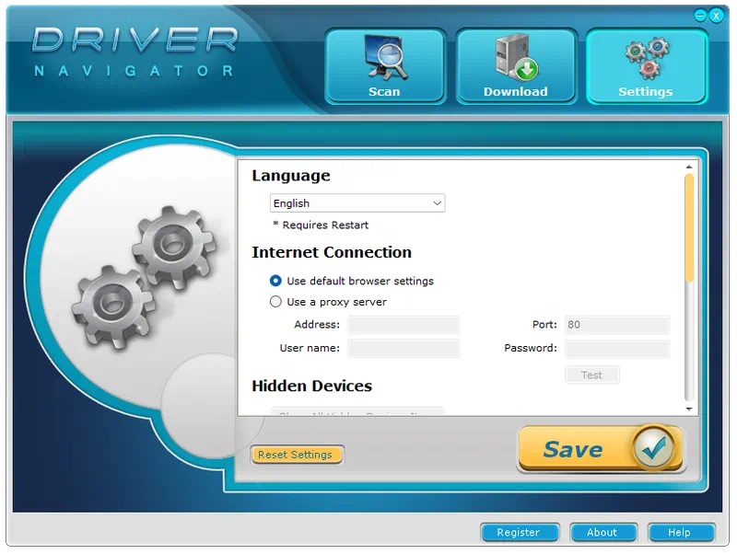The height and width of the screenshot is (554, 737).
Task: Click the Reset Settings button
Action: [x=297, y=455]
